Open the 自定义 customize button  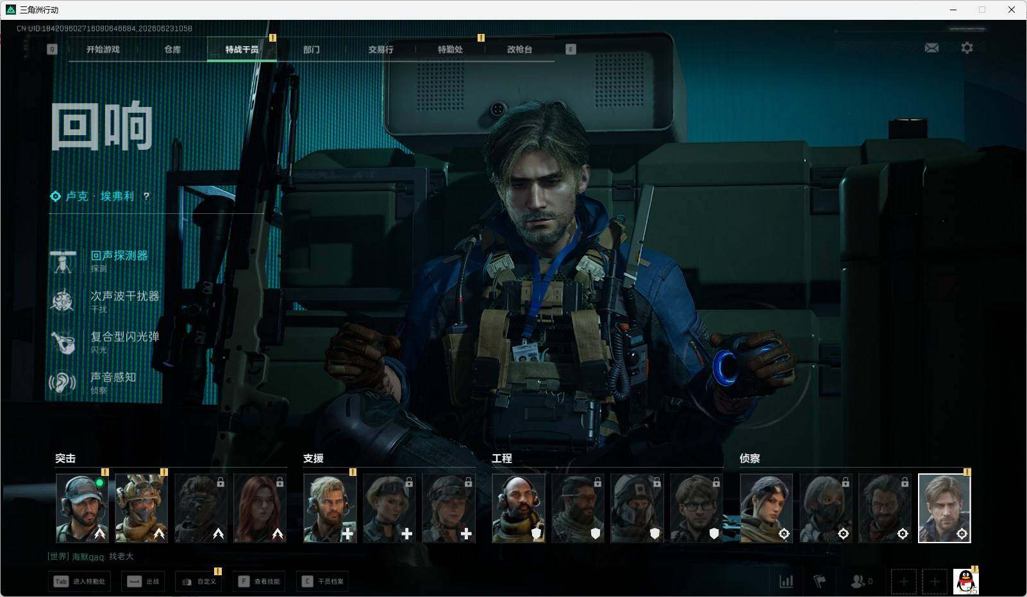199,582
